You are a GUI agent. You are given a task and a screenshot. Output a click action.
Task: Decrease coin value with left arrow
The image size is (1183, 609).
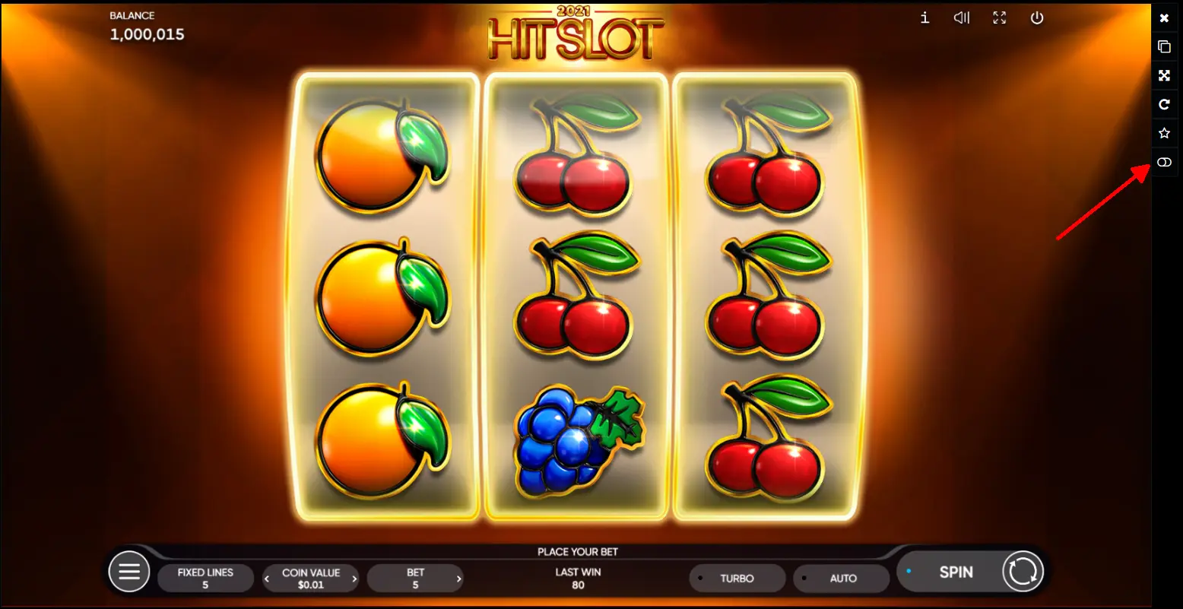pyautogui.click(x=267, y=579)
